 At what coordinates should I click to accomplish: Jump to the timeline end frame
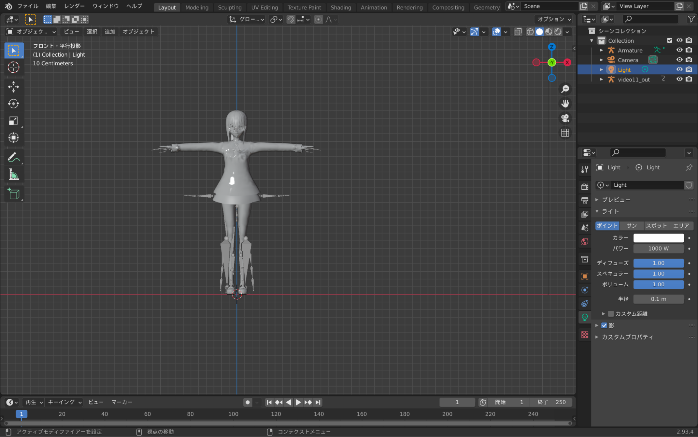pyautogui.click(x=318, y=403)
